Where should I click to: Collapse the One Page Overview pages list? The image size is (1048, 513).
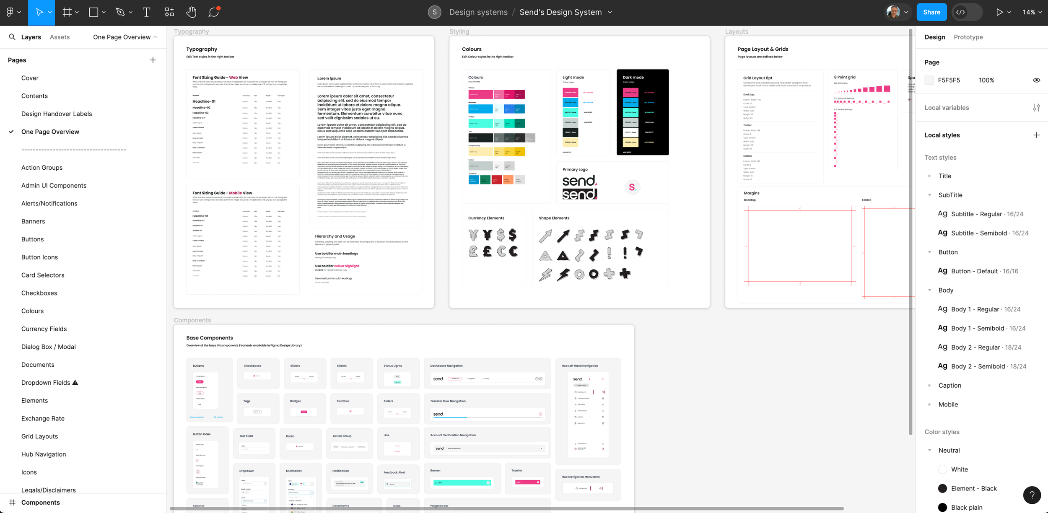(x=125, y=37)
